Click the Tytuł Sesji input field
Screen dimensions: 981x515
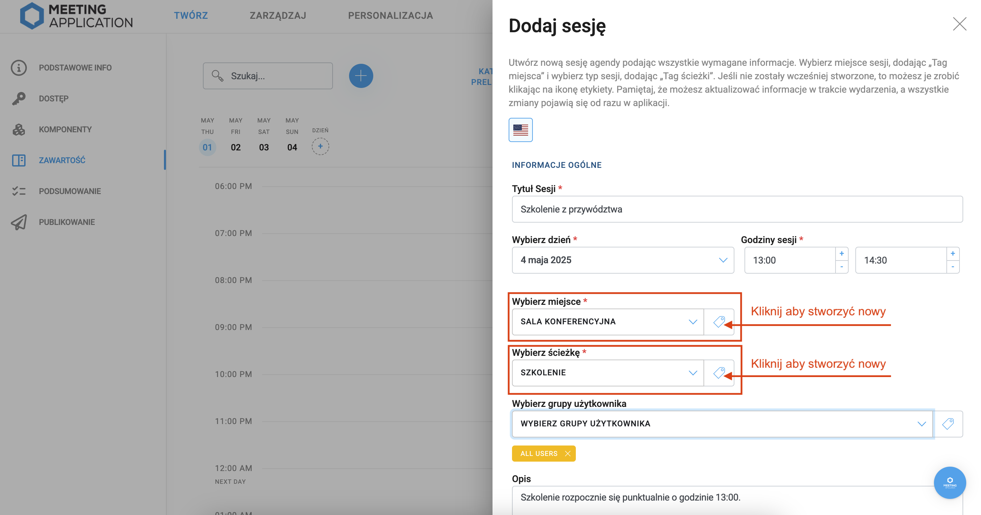tap(737, 209)
